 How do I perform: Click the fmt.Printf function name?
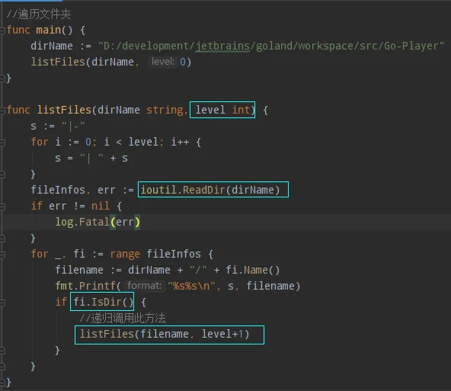(x=86, y=286)
